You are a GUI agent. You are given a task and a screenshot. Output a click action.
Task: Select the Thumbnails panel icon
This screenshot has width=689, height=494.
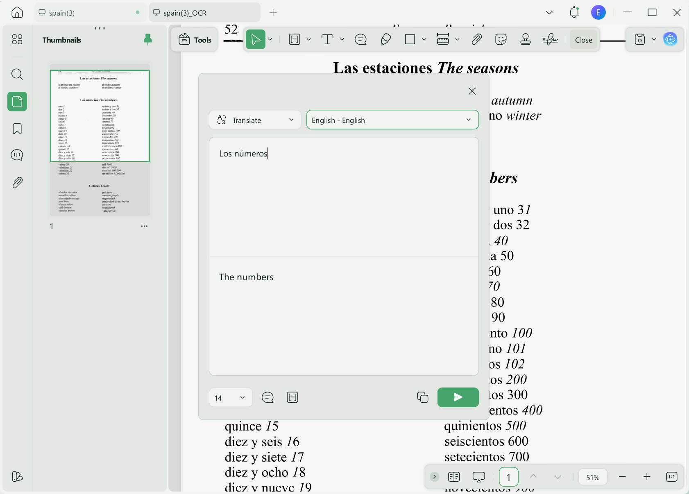tap(17, 101)
